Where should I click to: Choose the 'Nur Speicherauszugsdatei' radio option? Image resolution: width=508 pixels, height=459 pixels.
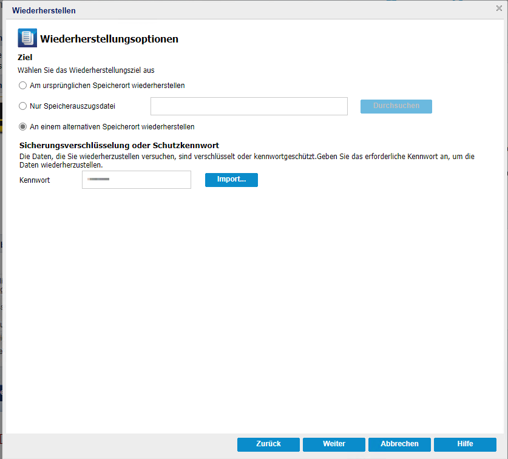(23, 106)
